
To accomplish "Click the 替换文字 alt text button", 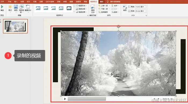I will (x=93, y=9).
